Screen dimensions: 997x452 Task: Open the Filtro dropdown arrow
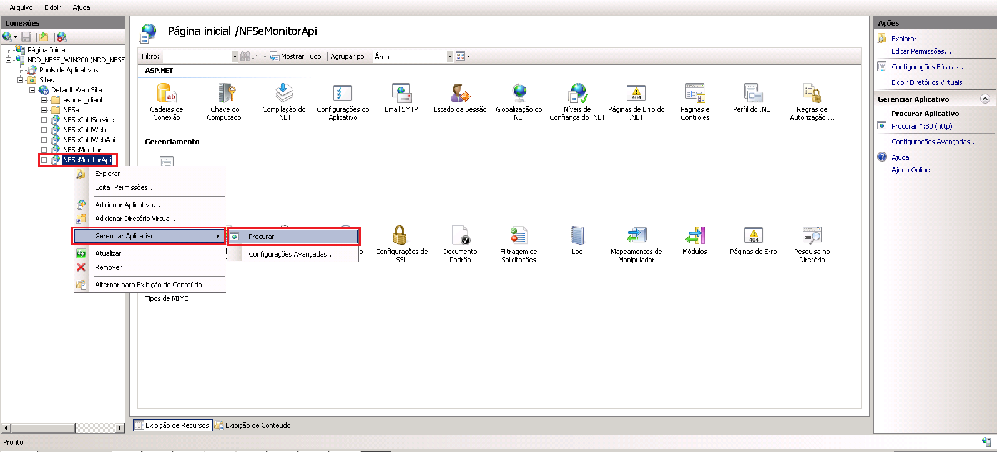[x=235, y=56]
